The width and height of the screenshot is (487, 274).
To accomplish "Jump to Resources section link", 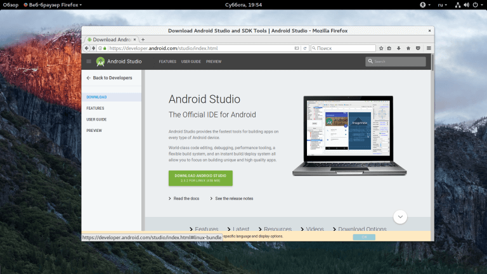I will pos(275,228).
